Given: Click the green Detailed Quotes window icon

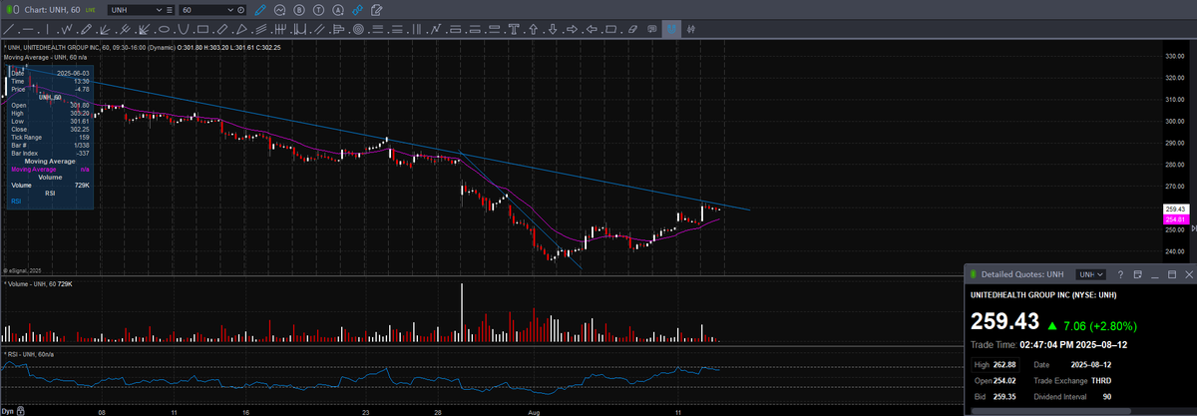Looking at the screenshot, I should coord(974,273).
